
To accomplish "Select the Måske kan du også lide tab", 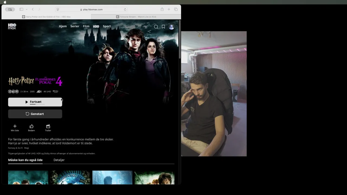I will coord(25,160).
